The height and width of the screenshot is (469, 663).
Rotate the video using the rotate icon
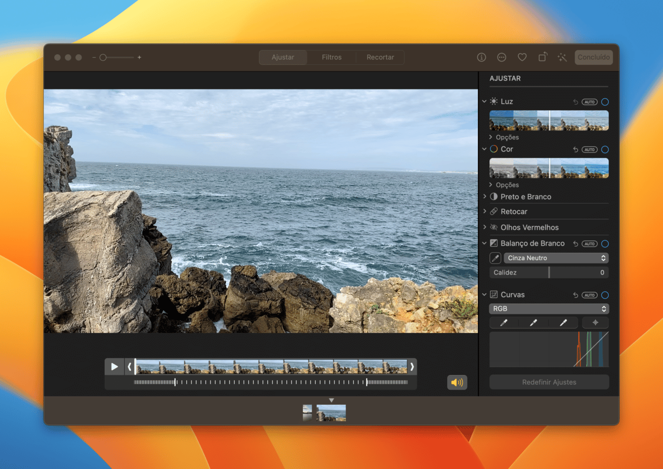coord(542,57)
